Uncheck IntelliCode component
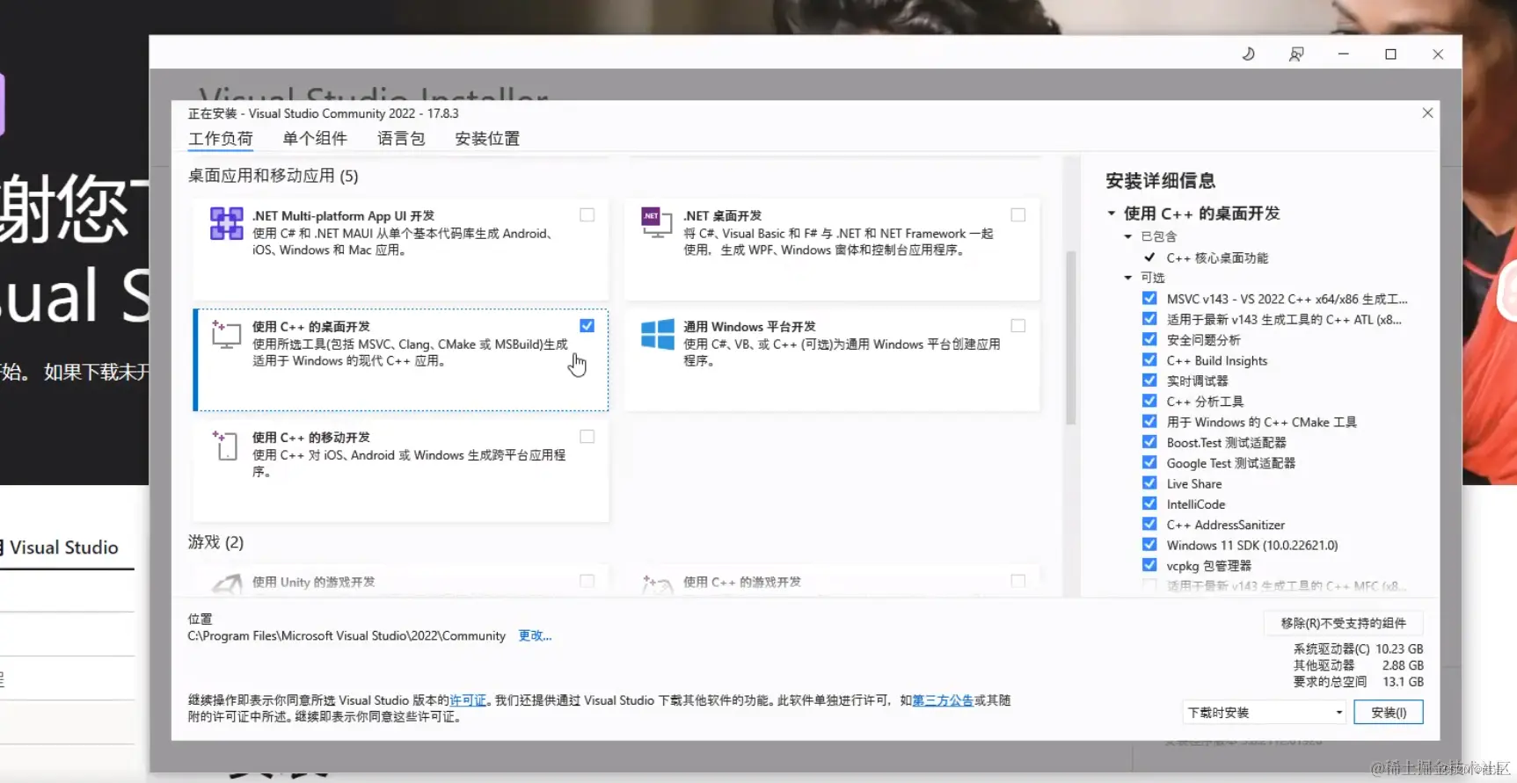The height and width of the screenshot is (783, 1517). point(1149,504)
